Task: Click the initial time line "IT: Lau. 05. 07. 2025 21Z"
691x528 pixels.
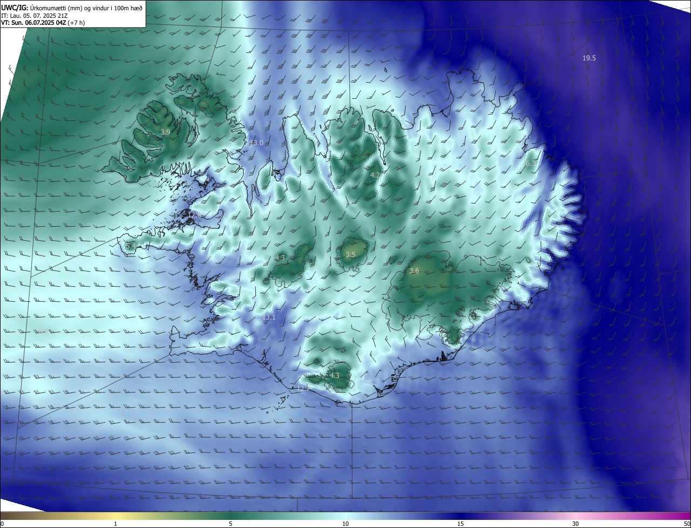Action: click(35, 16)
